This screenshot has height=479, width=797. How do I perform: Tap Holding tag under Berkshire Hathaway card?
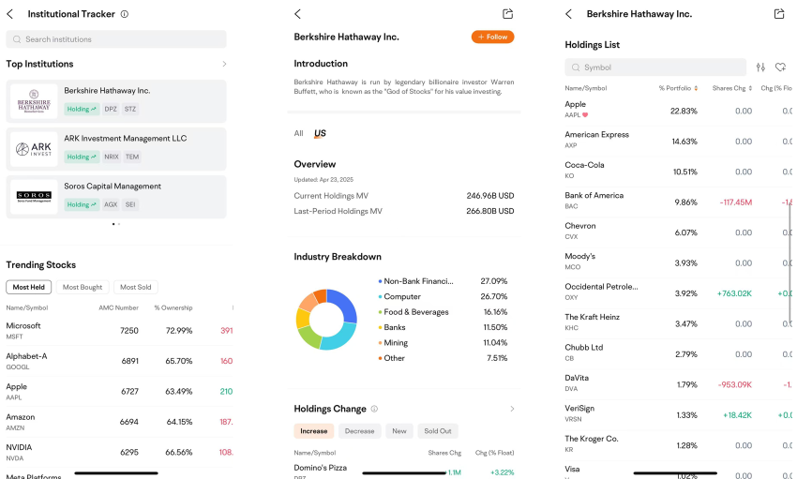point(82,110)
